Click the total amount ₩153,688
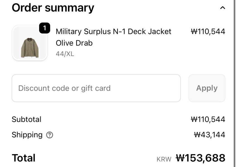The height and width of the screenshot is (167, 237). [200, 158]
